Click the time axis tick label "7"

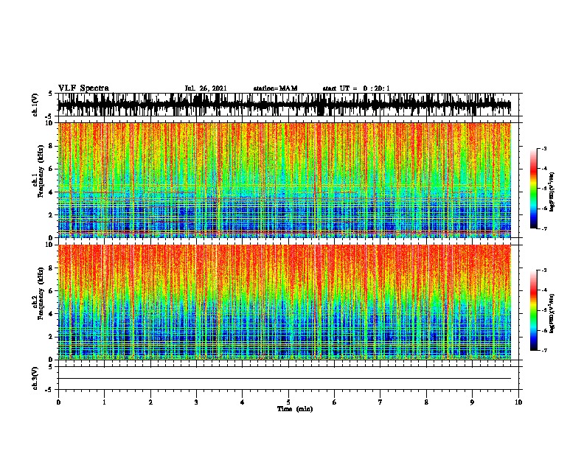coord(380,402)
